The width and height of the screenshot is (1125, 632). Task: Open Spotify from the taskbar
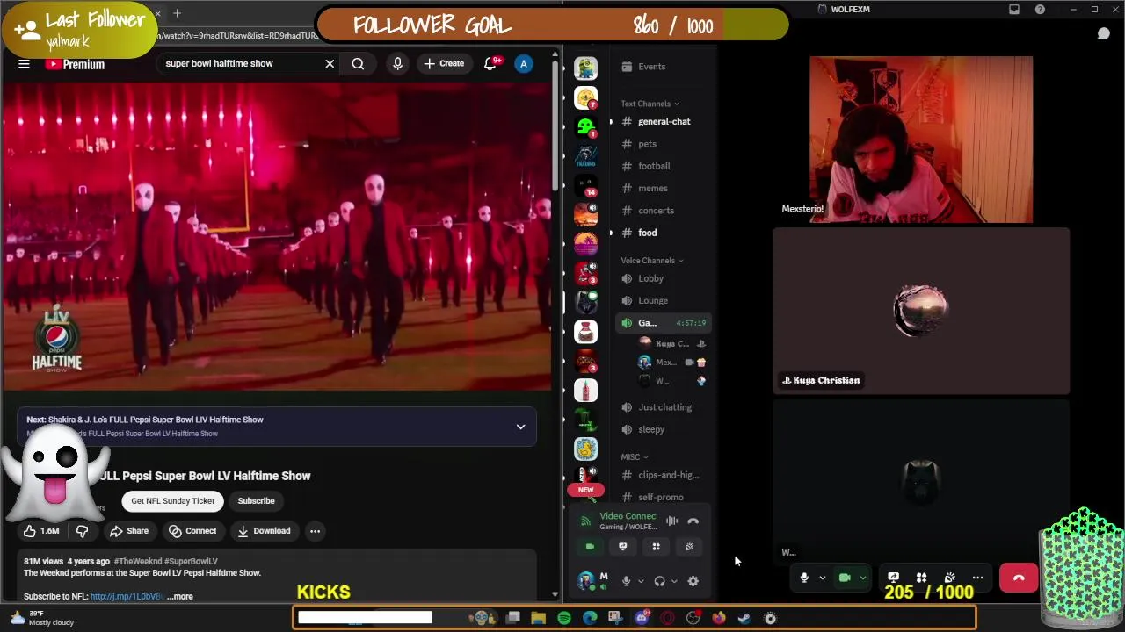tap(564, 618)
